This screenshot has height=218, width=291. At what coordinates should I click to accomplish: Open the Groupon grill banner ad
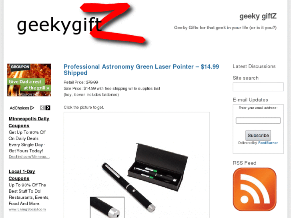[29, 80]
